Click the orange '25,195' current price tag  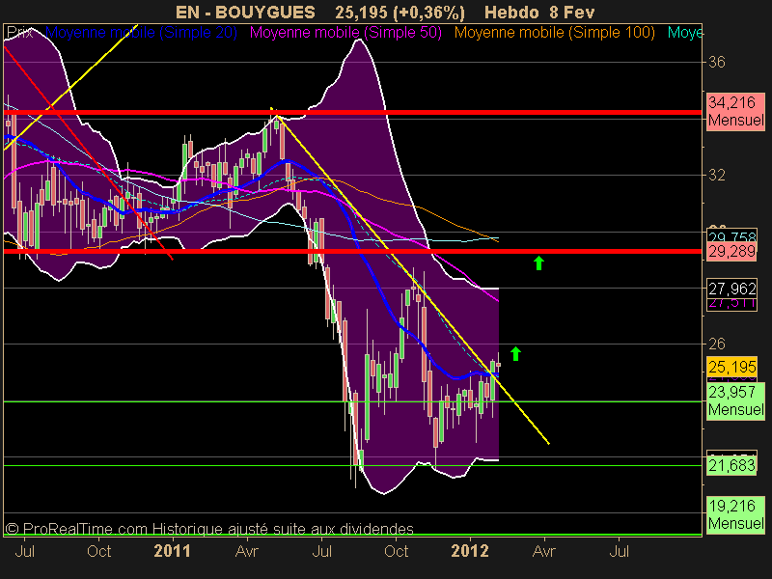(731, 367)
